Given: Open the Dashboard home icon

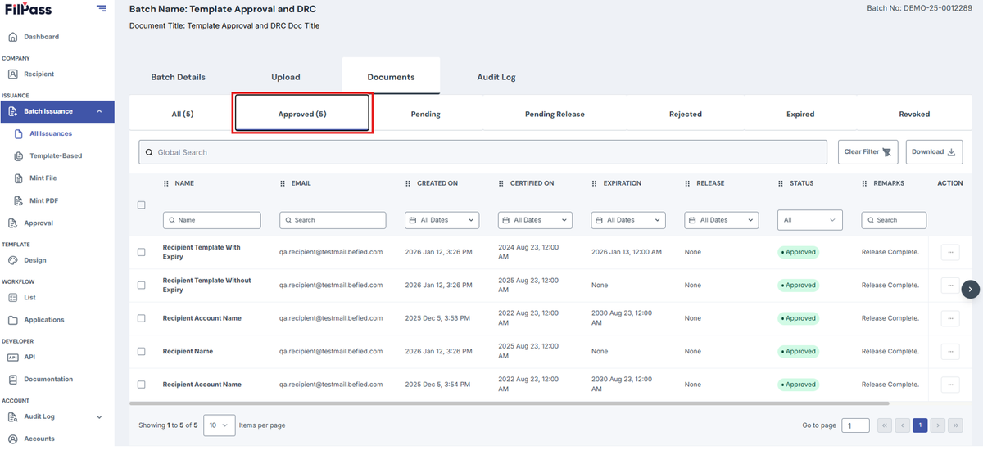Looking at the screenshot, I should tap(12, 37).
